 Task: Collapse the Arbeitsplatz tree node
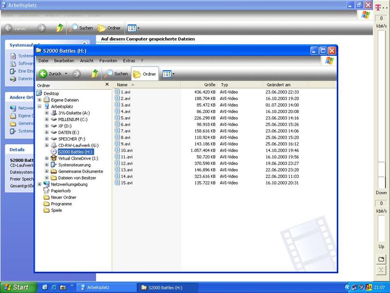(39, 106)
